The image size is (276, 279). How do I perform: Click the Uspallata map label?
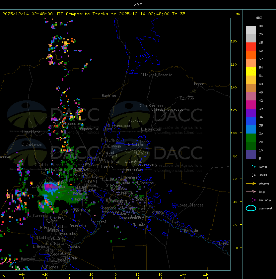coord(31,132)
